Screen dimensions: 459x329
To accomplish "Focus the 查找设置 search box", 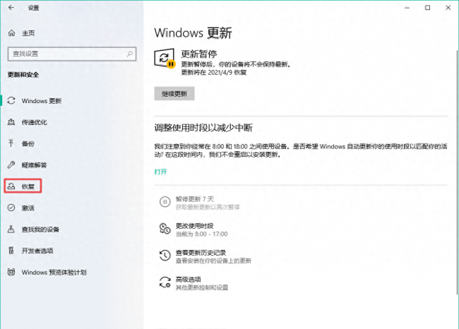I will 72,54.
